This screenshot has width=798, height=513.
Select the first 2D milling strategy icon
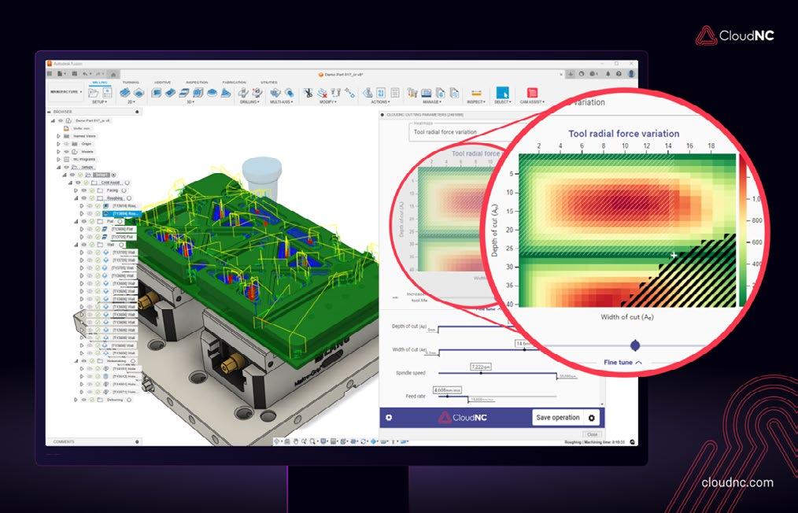[124, 93]
